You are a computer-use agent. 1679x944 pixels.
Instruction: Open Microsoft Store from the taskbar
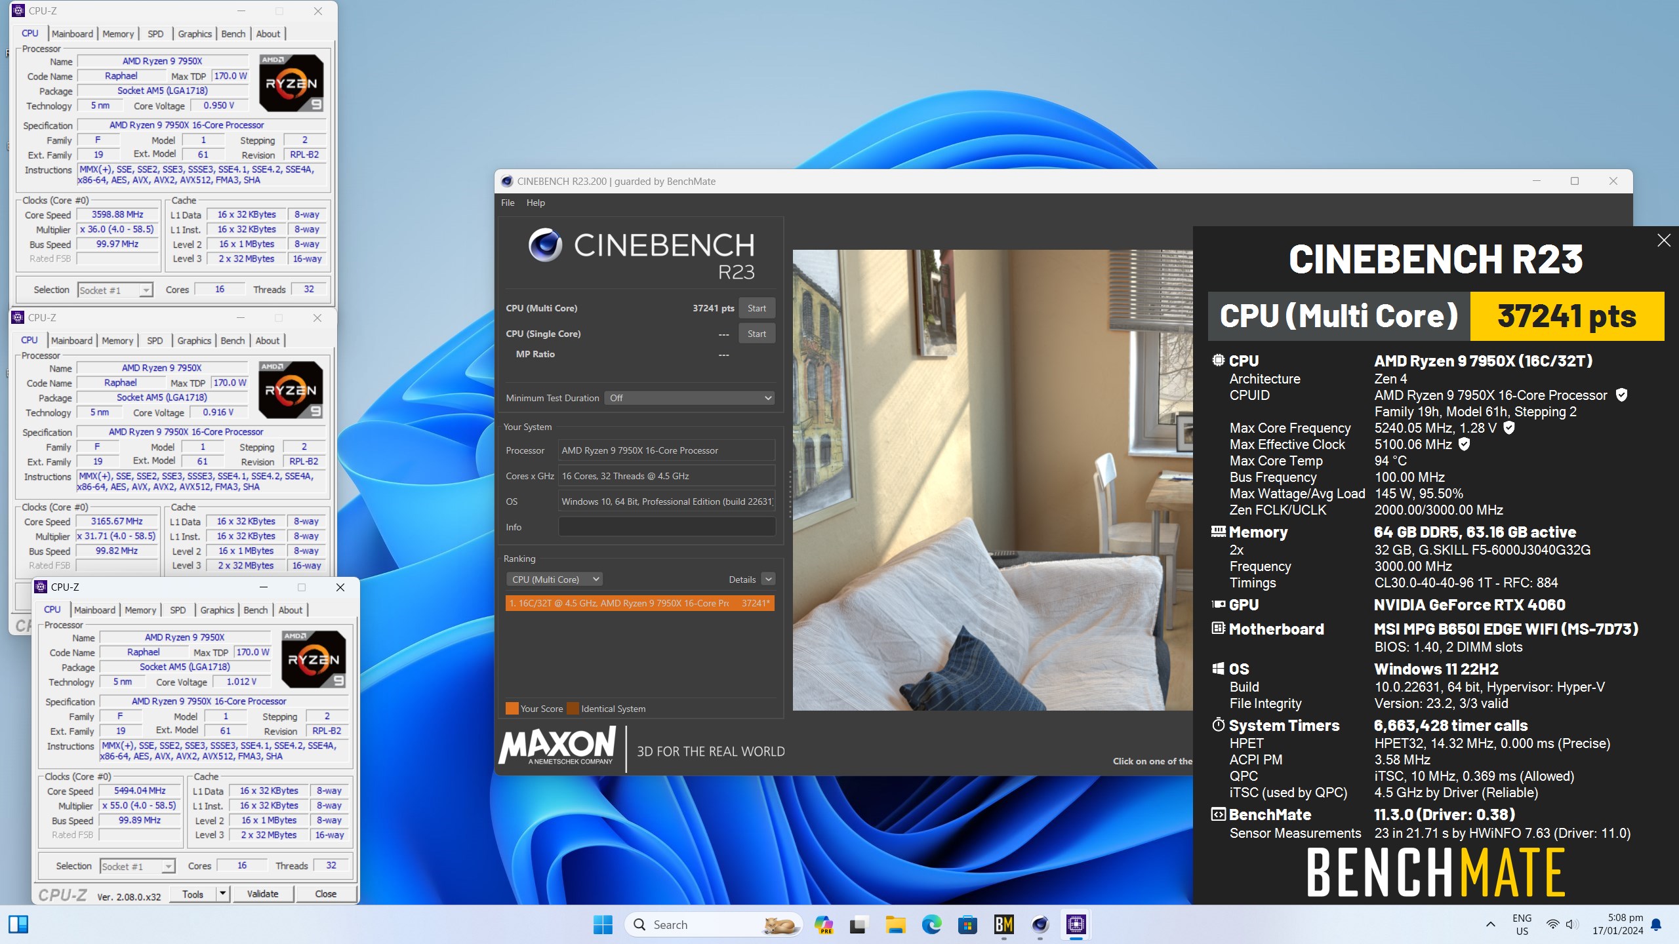967,924
